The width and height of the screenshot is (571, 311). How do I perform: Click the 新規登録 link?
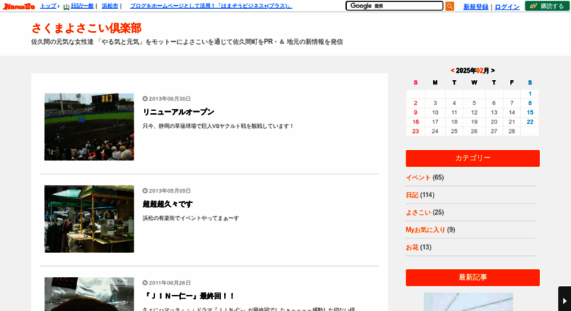[475, 7]
